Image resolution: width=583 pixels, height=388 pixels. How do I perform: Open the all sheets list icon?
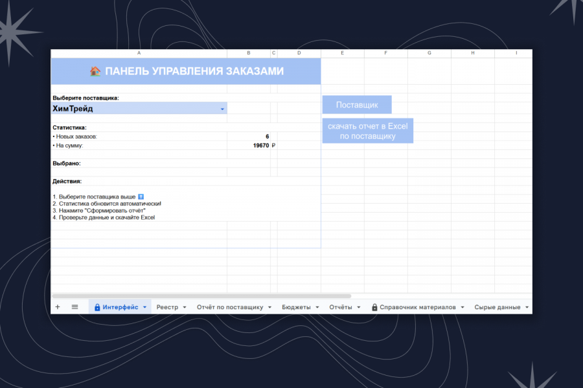(x=74, y=307)
